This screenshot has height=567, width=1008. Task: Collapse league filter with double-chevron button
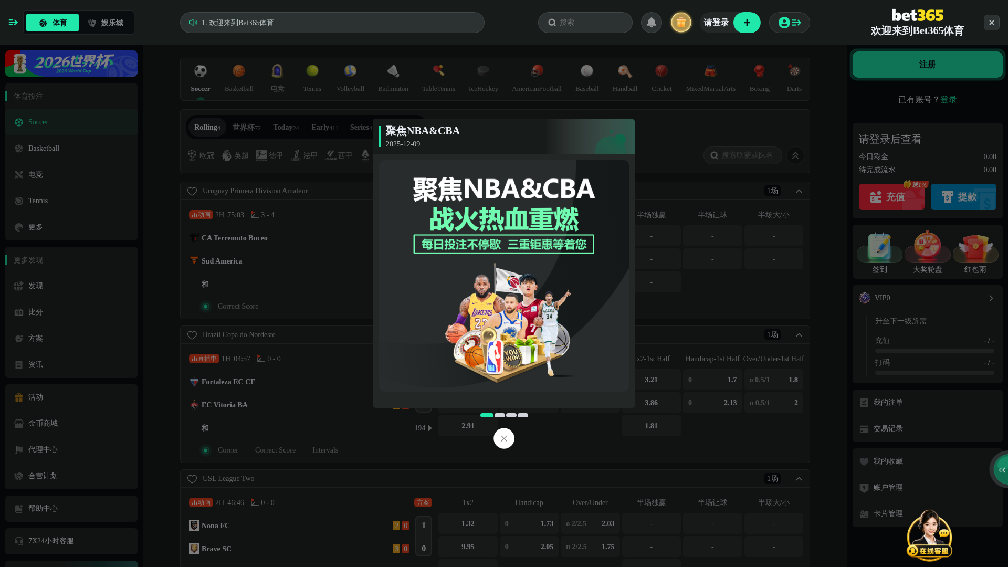(x=795, y=155)
